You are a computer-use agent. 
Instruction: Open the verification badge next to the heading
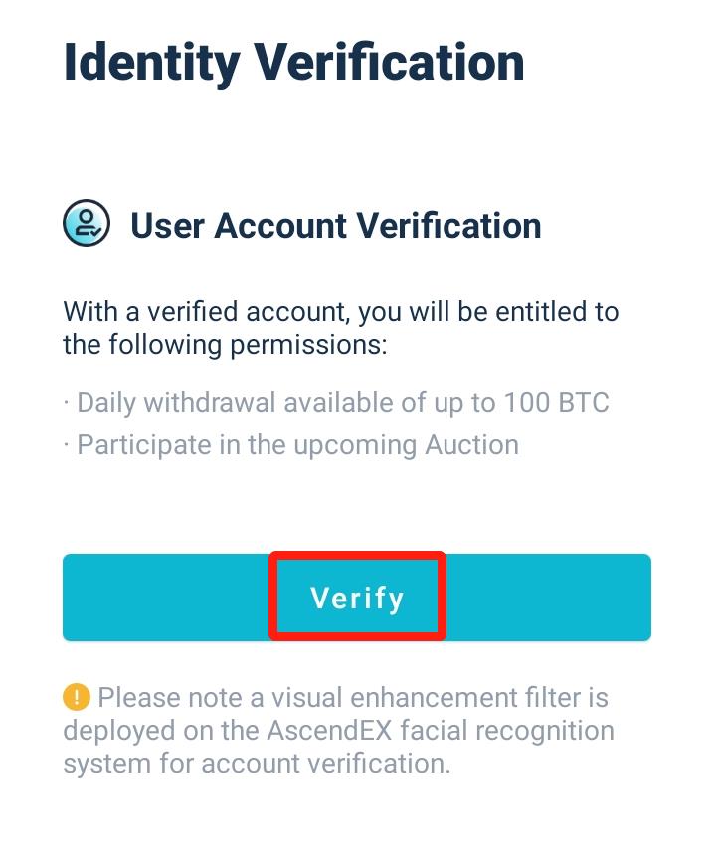click(x=85, y=223)
